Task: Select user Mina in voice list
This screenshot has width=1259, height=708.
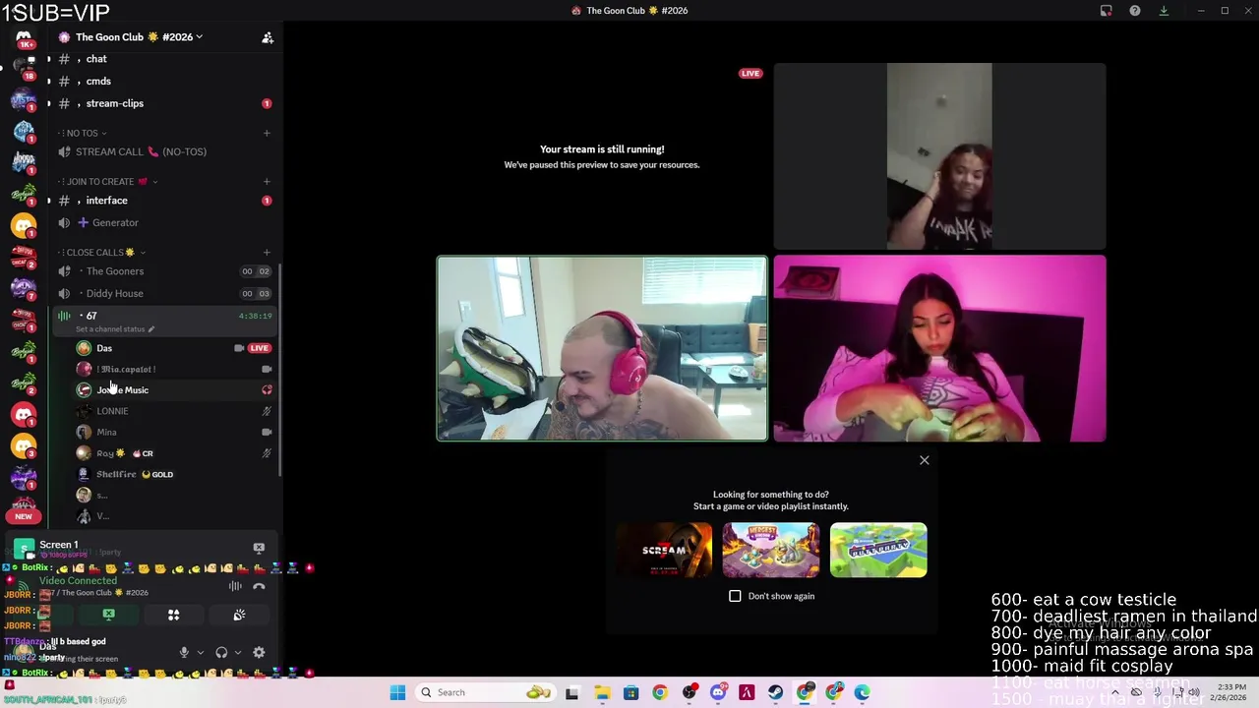Action: [172, 432]
